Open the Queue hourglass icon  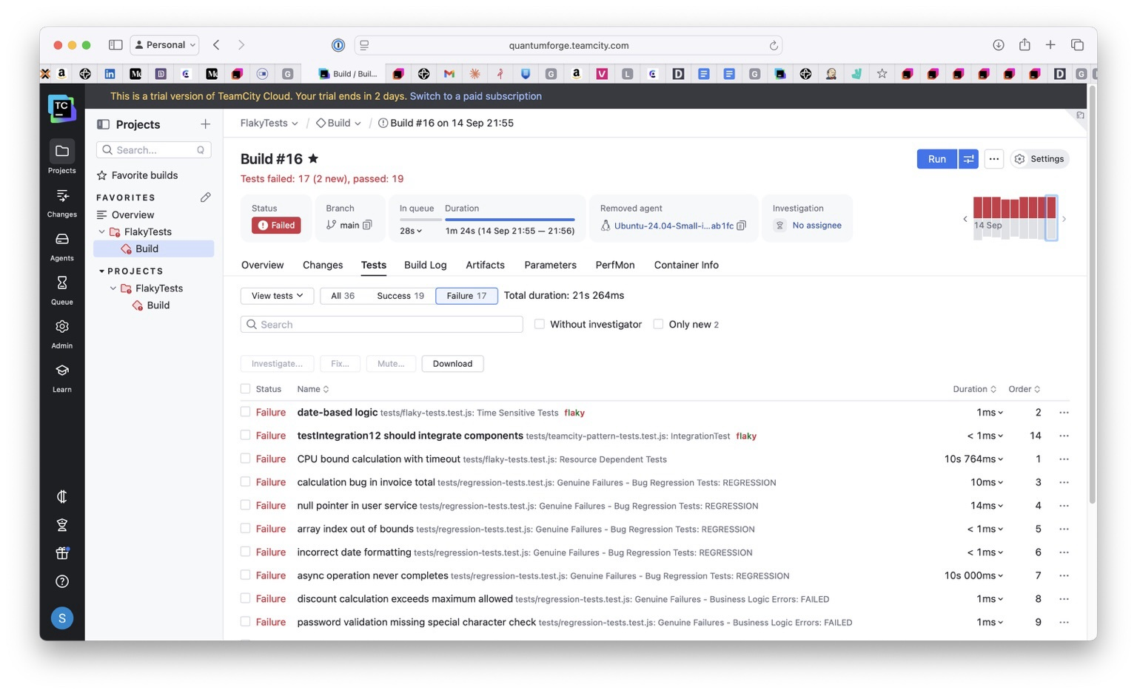tap(62, 283)
